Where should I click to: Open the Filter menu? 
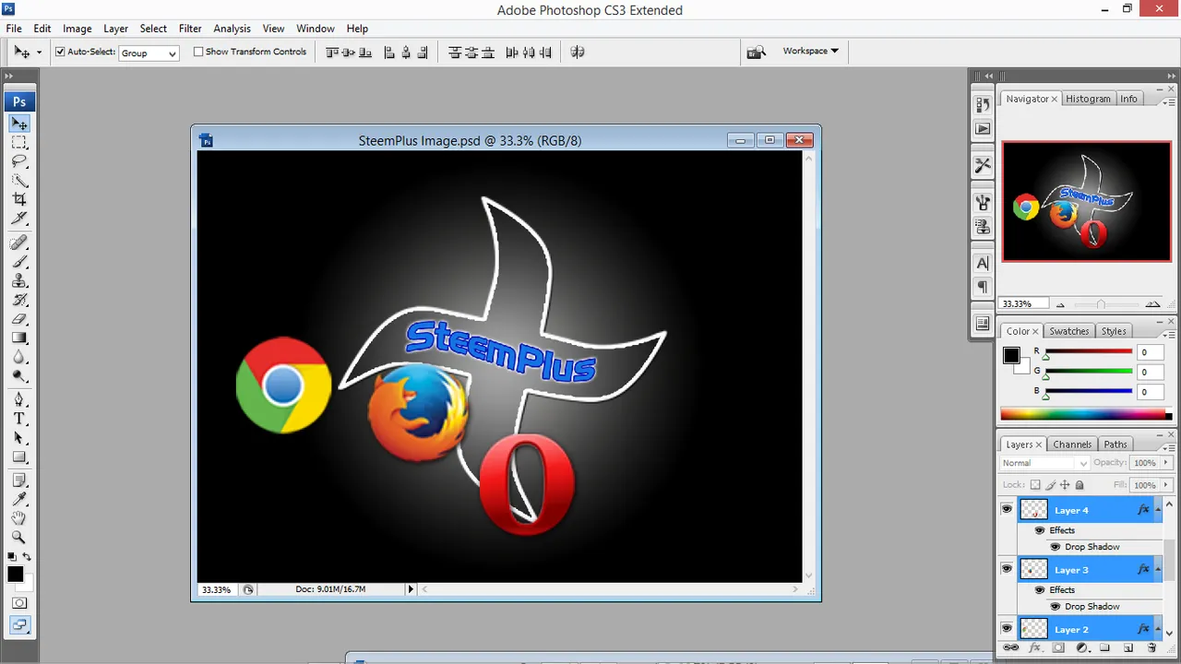[190, 29]
